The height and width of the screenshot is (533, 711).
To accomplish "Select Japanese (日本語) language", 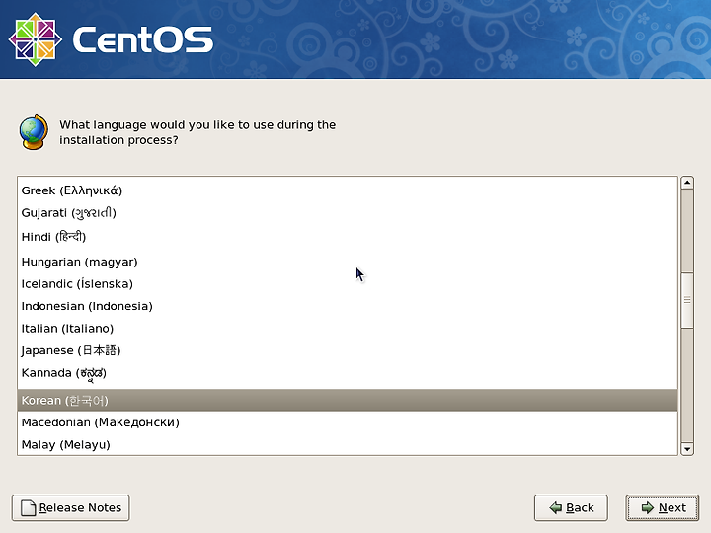I will pos(348,350).
